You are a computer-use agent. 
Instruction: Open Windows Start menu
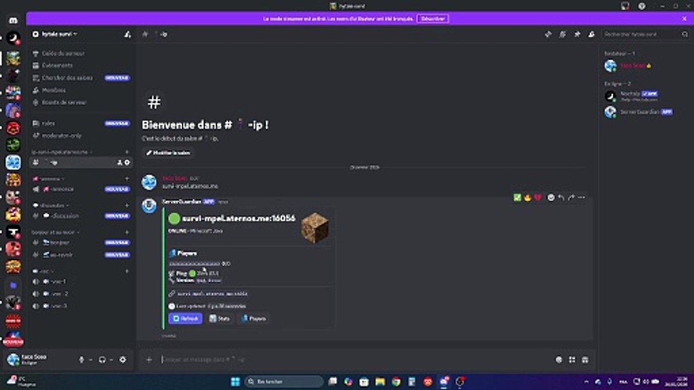point(235,381)
